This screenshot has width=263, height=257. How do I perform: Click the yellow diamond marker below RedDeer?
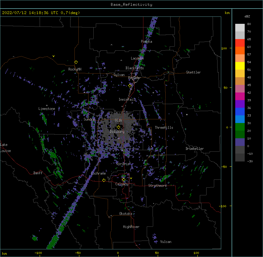click(130, 86)
